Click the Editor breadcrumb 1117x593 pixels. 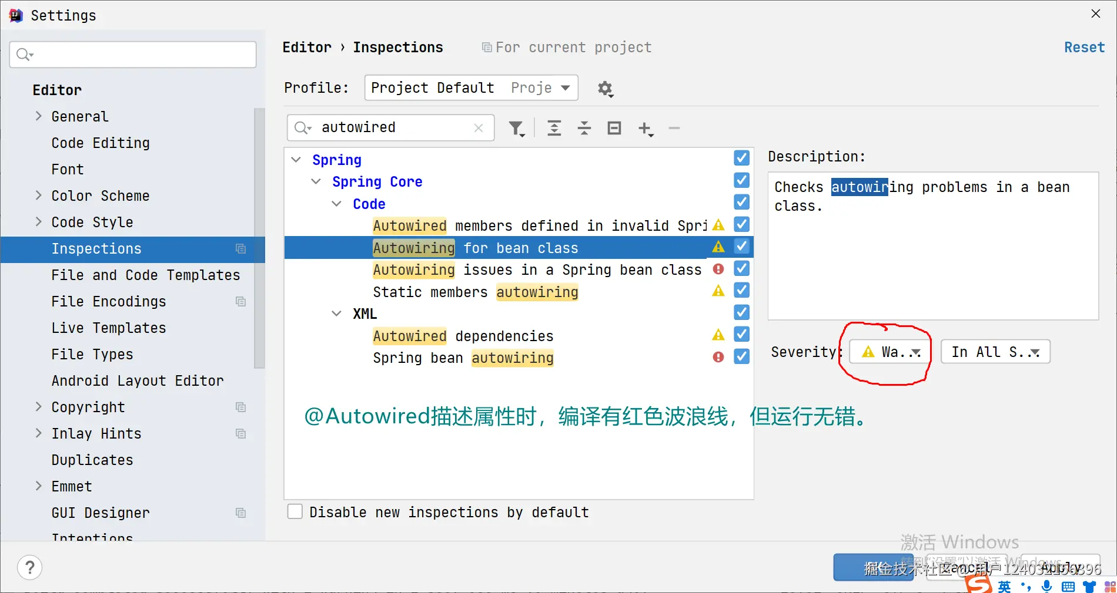307,47
